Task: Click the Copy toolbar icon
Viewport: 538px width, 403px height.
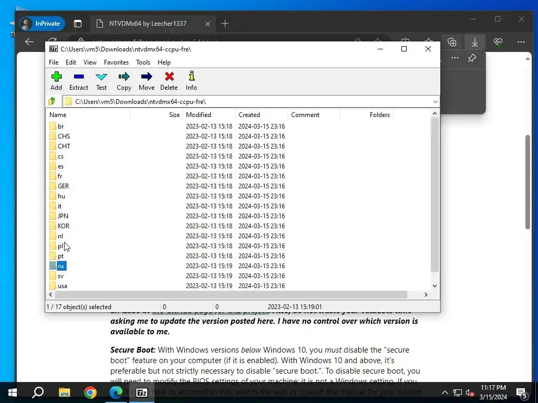Action: coord(124,81)
